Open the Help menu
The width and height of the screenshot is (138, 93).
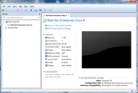pos(32,6)
